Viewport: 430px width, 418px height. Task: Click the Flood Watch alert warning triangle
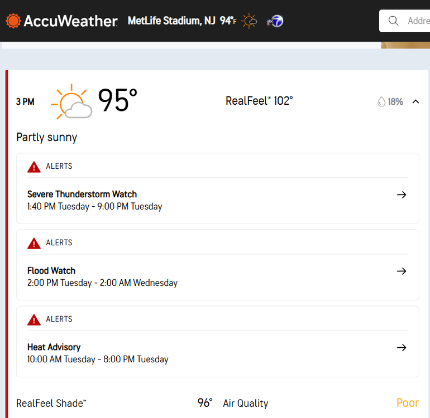(x=34, y=243)
